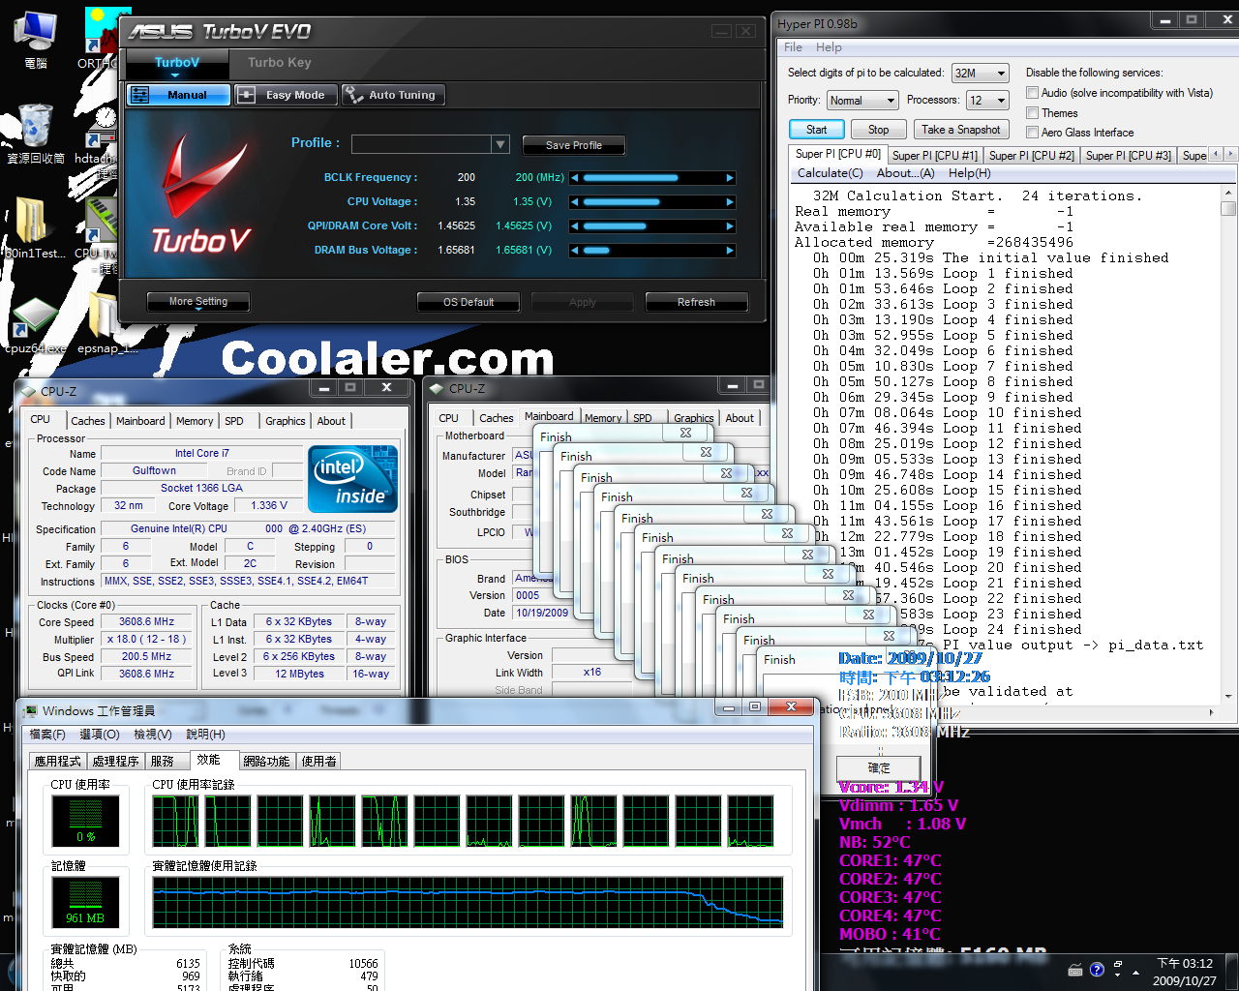Select Easy Mode in TurboV
Viewport: 1239px width, 991px height.
click(286, 95)
